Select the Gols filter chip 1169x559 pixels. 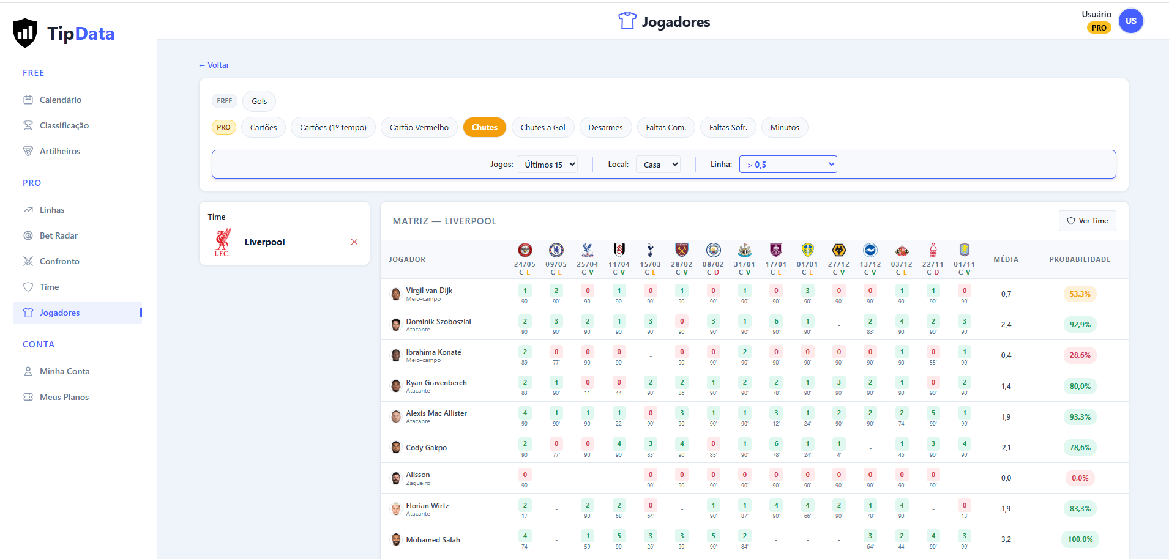(260, 101)
